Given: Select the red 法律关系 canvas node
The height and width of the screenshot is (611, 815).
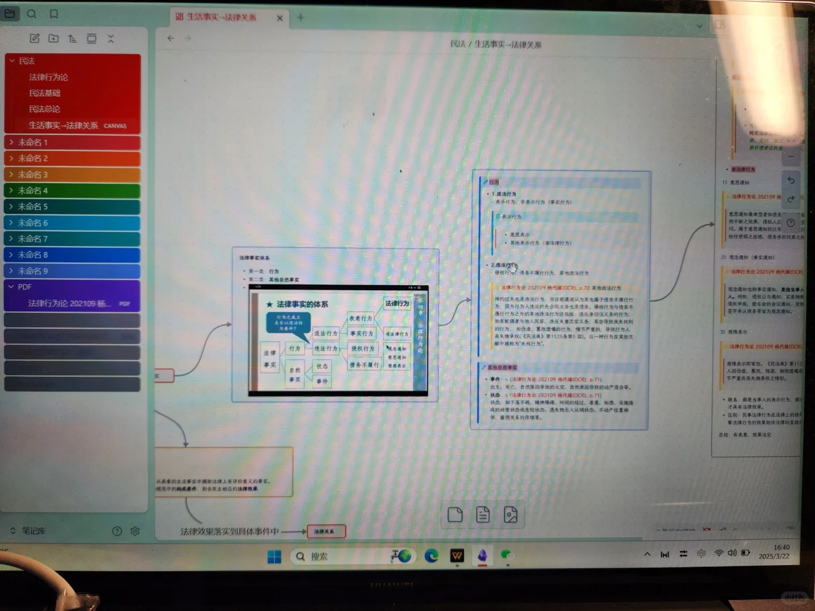Looking at the screenshot, I should tap(325, 531).
